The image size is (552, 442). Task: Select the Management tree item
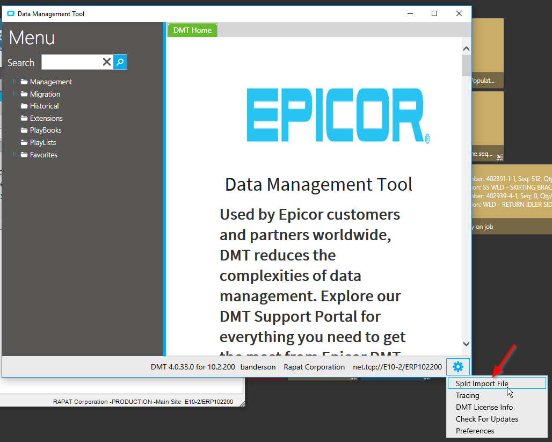(x=51, y=82)
